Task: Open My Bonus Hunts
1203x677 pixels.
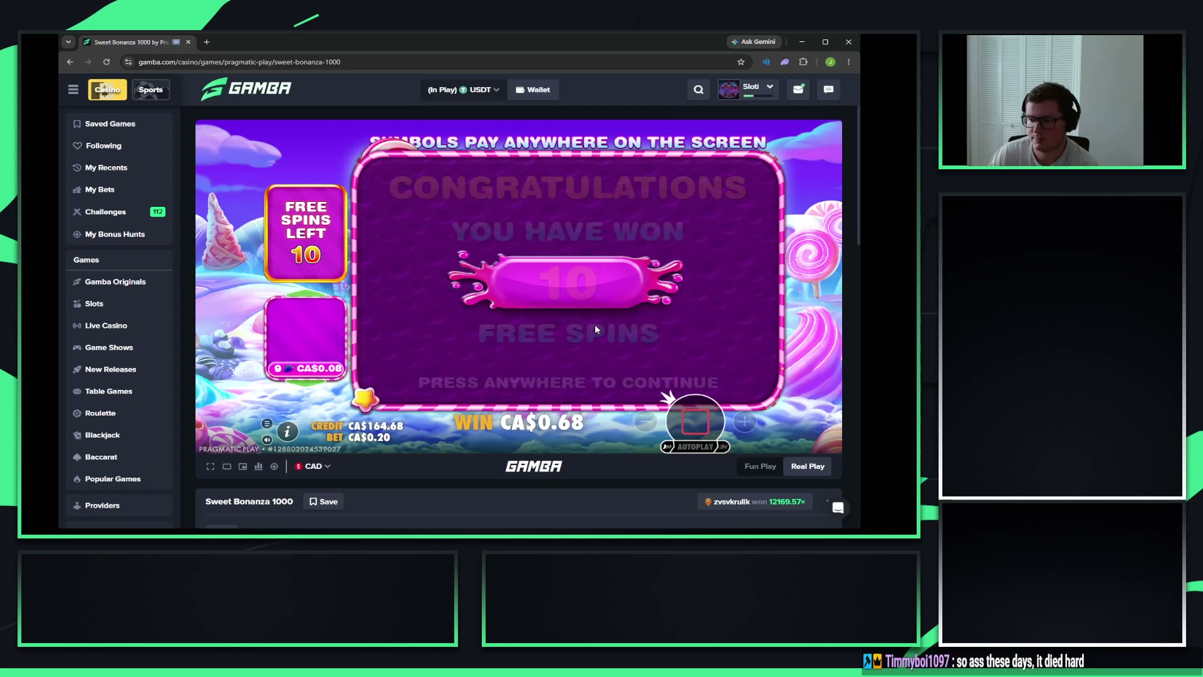Action: pos(119,234)
